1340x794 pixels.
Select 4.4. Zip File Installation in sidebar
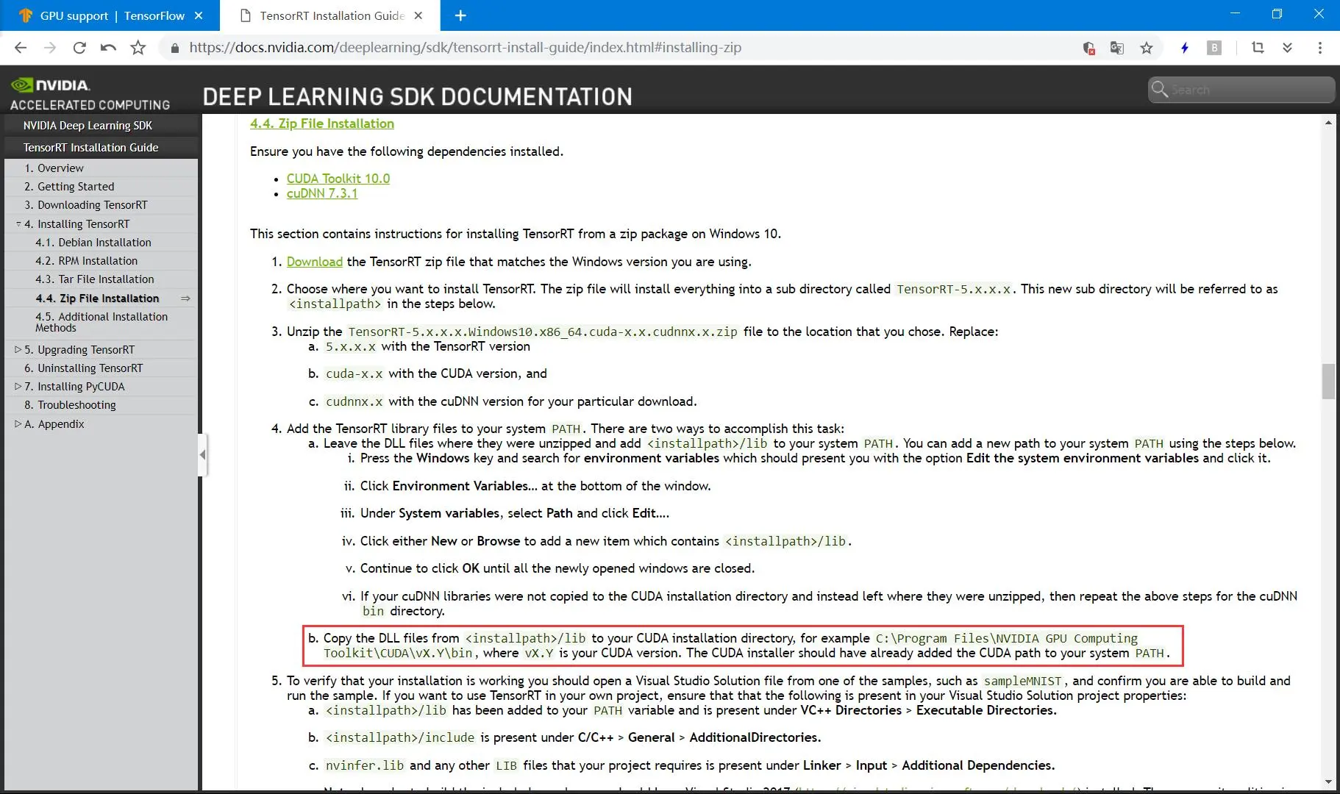tap(97, 298)
